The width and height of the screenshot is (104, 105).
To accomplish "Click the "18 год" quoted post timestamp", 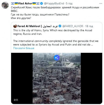I will [89, 26].
